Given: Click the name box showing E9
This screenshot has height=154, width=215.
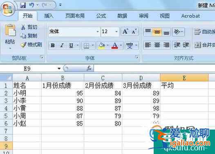Looking at the screenshot, I should [x=28, y=68].
